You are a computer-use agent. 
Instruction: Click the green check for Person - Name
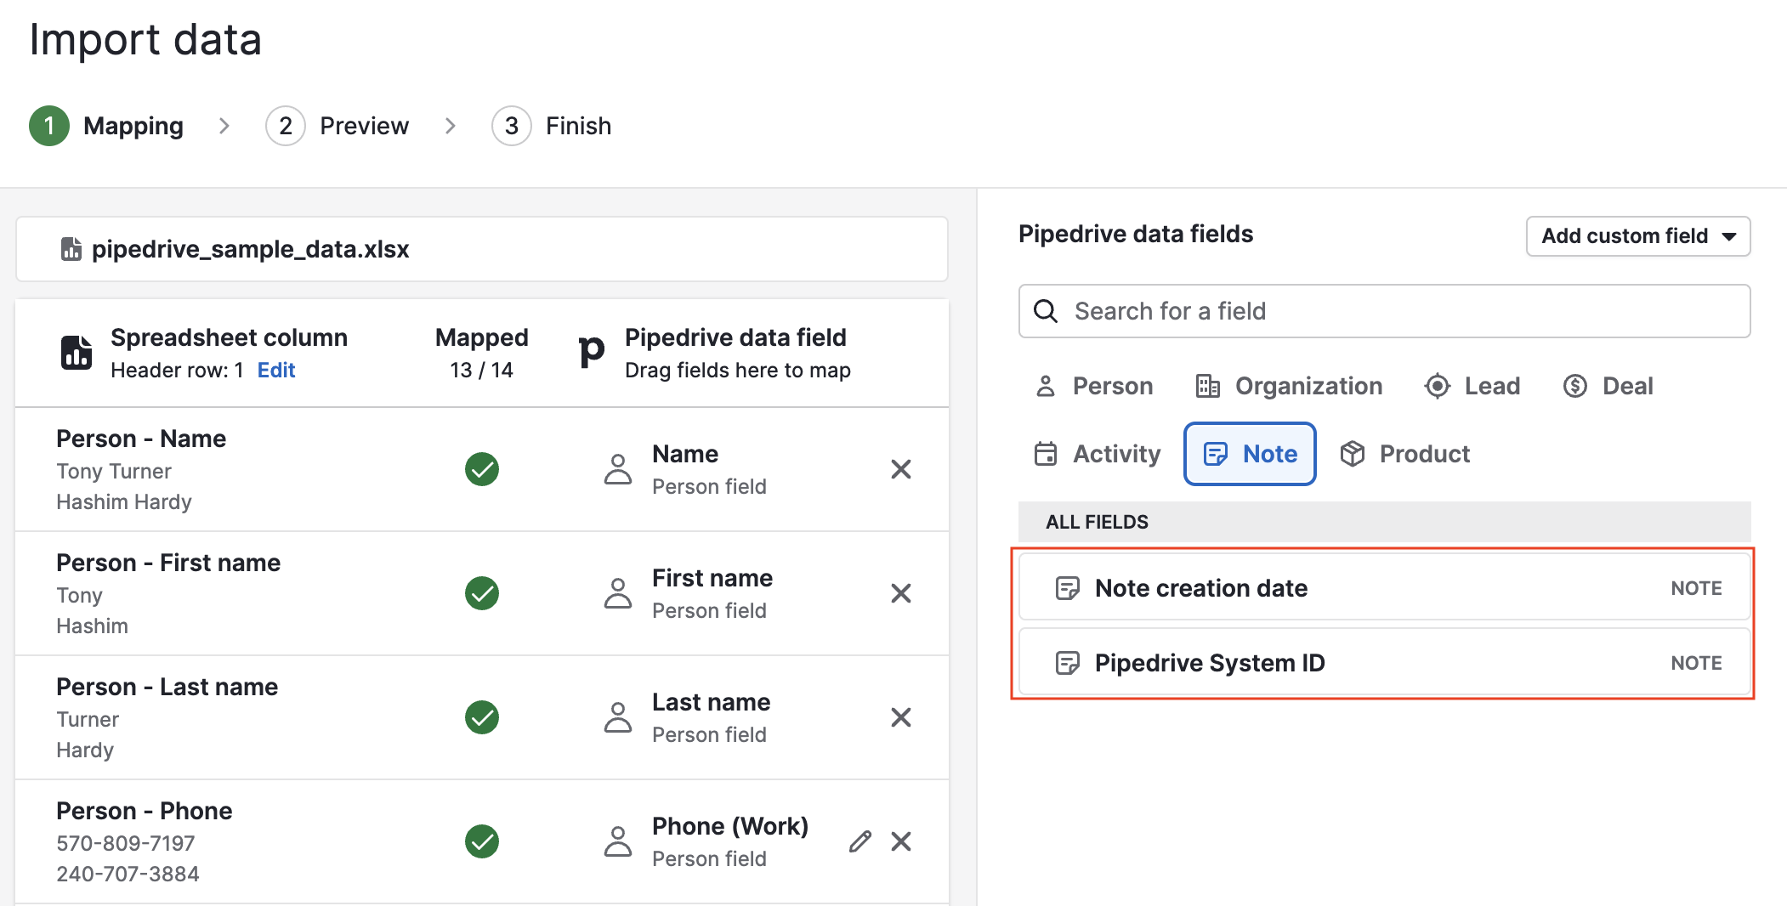482,469
